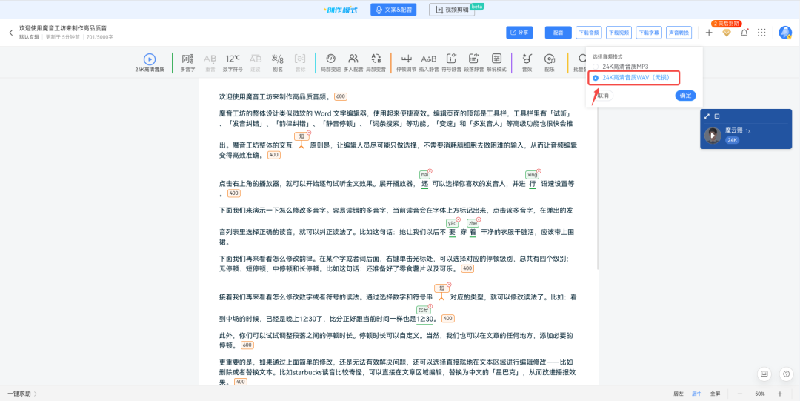Click the 下载字幕 button
This screenshot has width=800, height=401.
pyautogui.click(x=649, y=33)
